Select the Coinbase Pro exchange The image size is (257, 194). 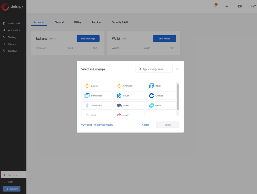point(97,105)
